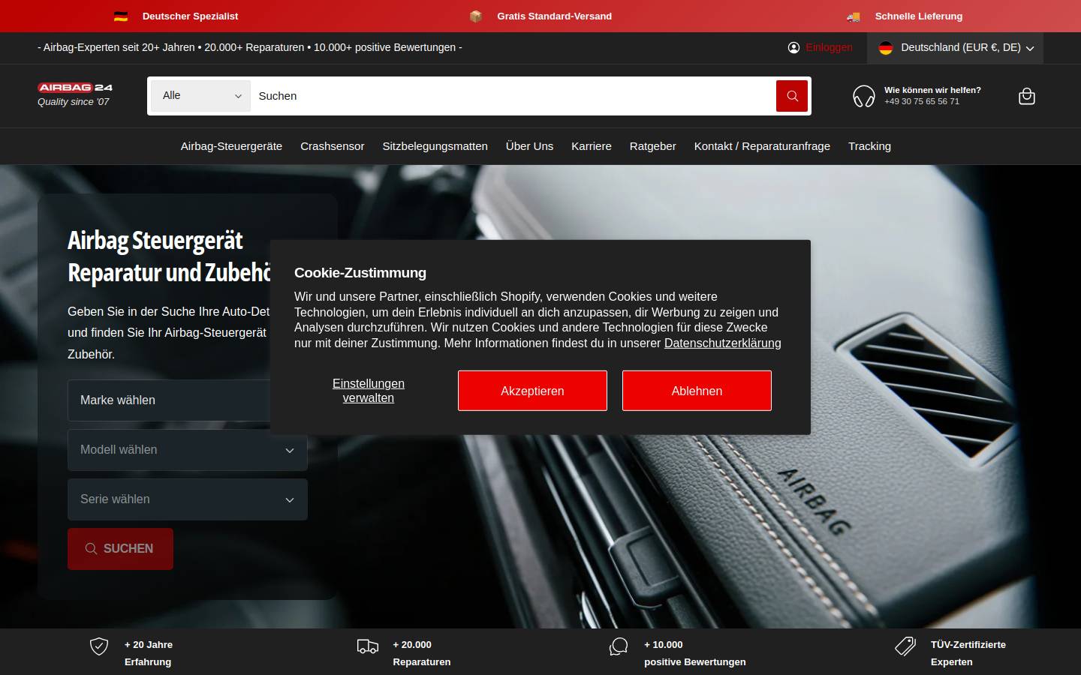Click the German flag in country selector
1081x675 pixels.
tap(886, 47)
